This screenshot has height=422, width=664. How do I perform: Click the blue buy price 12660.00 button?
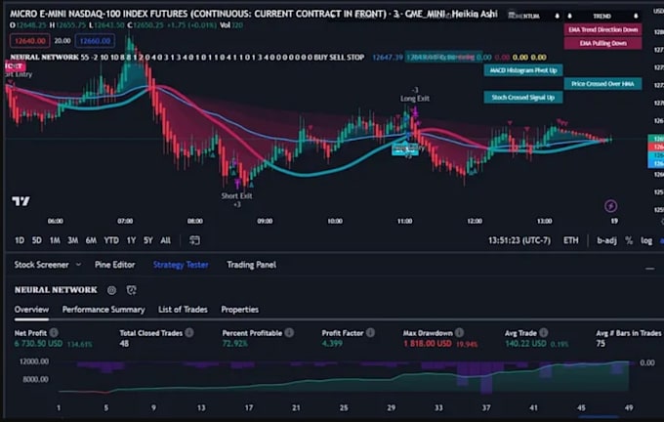coord(95,41)
